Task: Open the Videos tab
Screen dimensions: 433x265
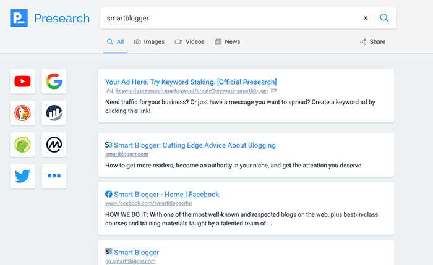Action: (x=189, y=42)
